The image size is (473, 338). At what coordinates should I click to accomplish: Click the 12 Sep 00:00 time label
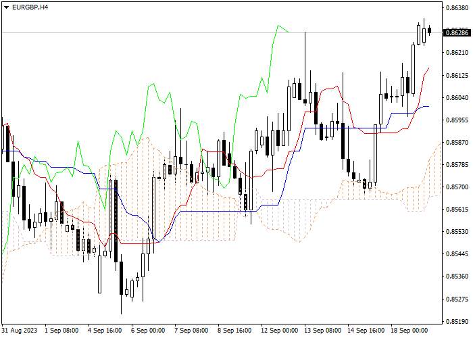(279, 330)
